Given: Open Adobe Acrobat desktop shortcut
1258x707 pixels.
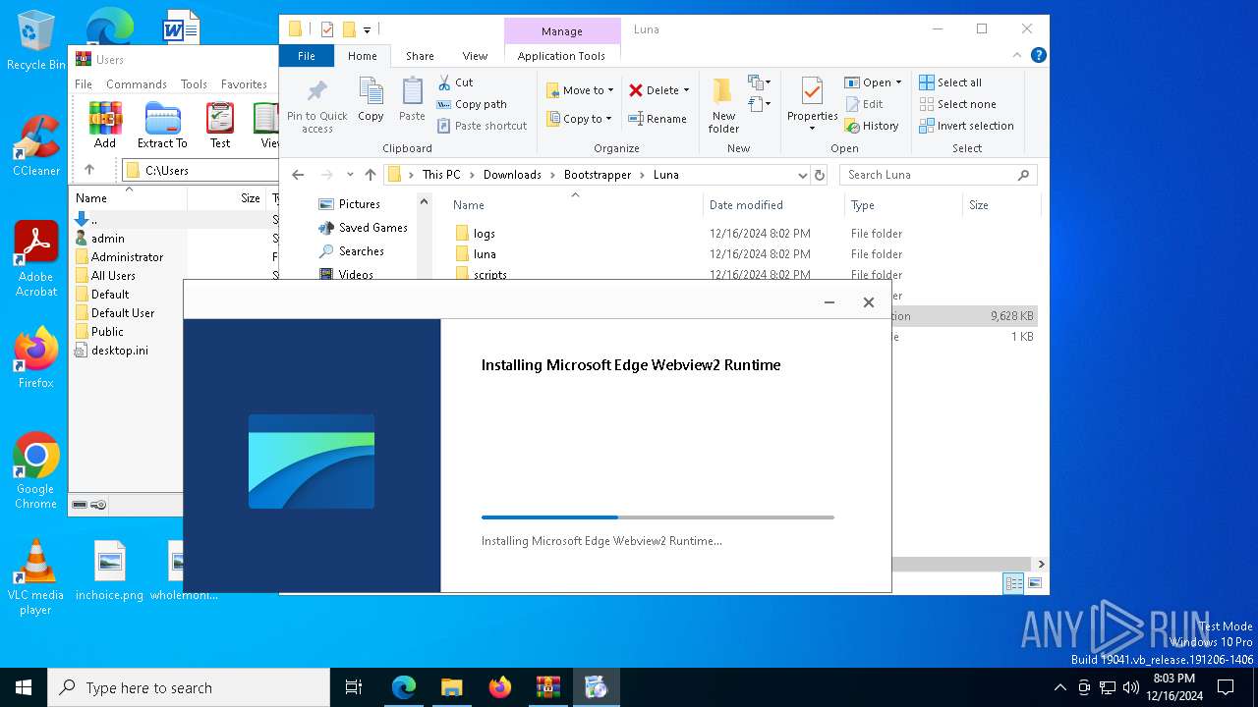Looking at the screenshot, I should 36,259.
